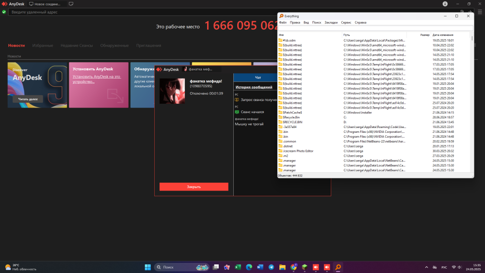Open Telegram from the taskbar
This screenshot has width=485, height=273.
(x=271, y=267)
